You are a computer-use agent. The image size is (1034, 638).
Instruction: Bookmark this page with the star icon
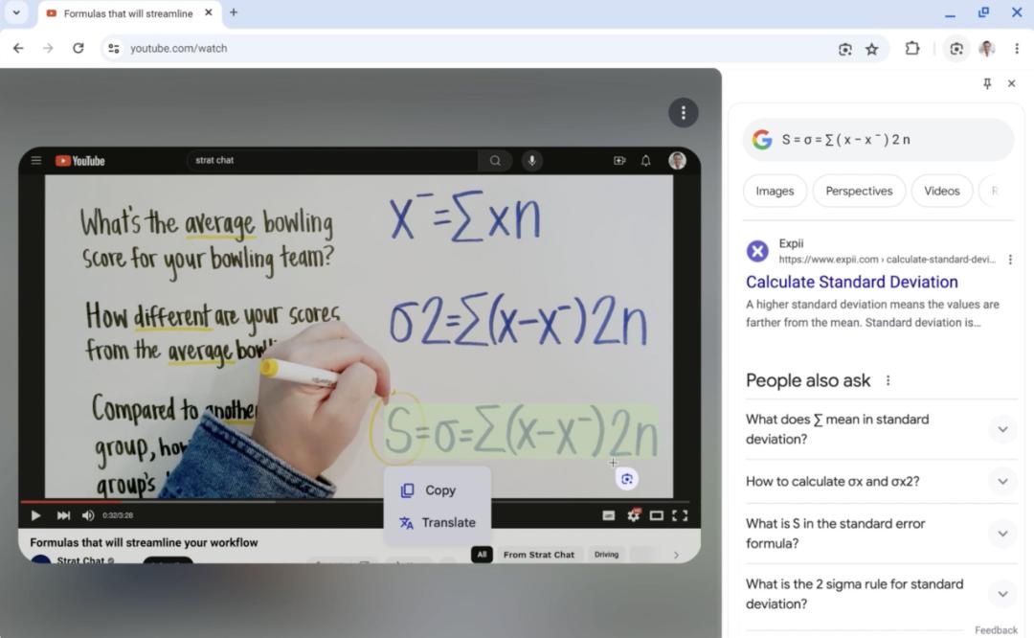872,49
